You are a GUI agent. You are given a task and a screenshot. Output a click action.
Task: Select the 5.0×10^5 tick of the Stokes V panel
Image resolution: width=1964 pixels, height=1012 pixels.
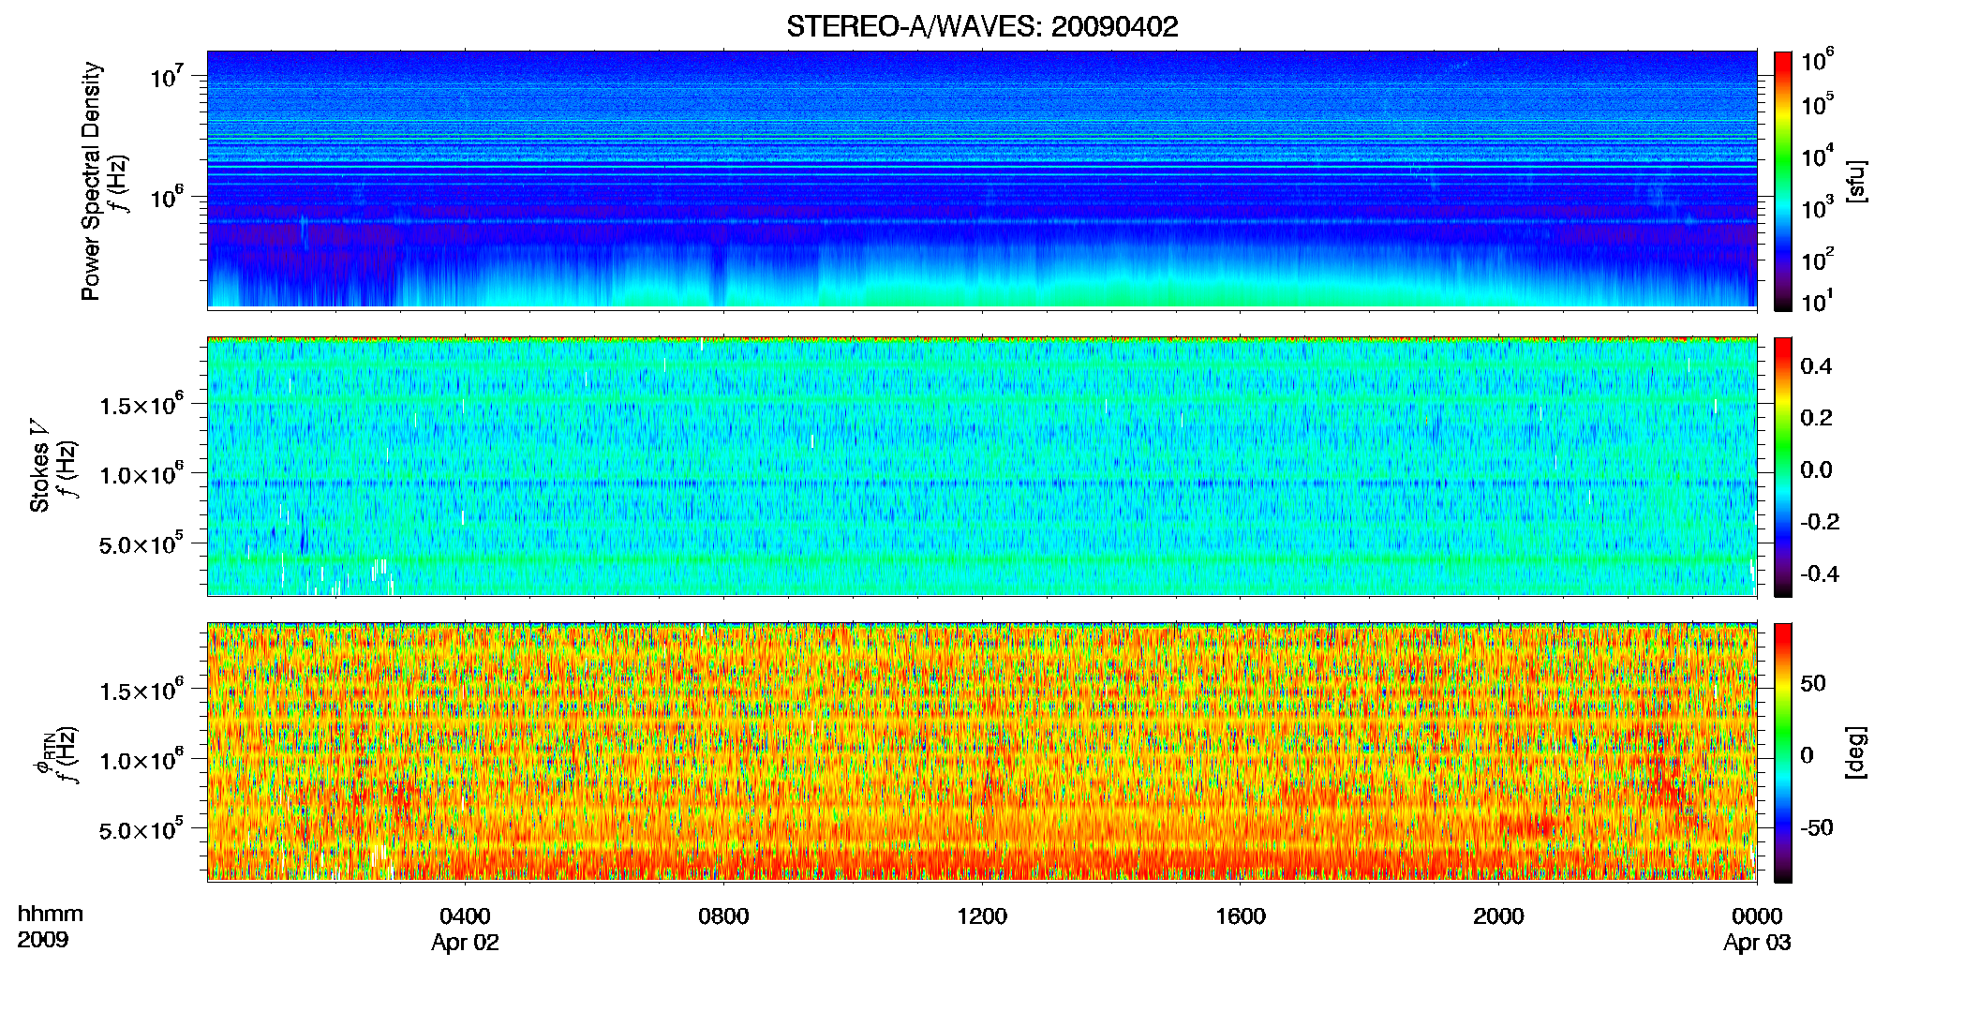coord(141,543)
